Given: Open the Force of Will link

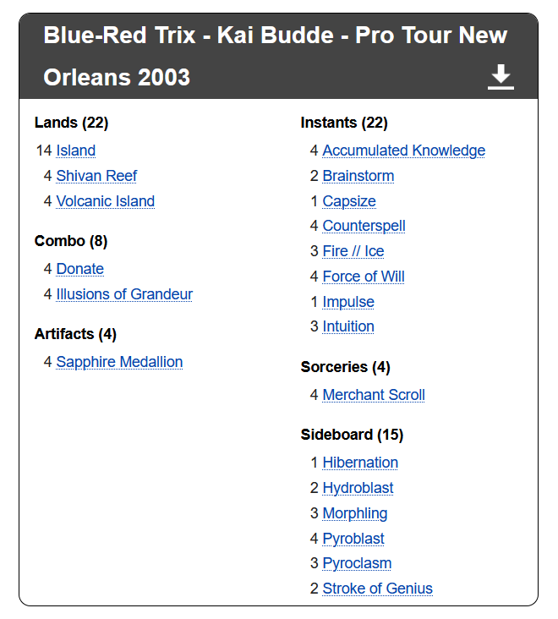Looking at the screenshot, I should (364, 277).
